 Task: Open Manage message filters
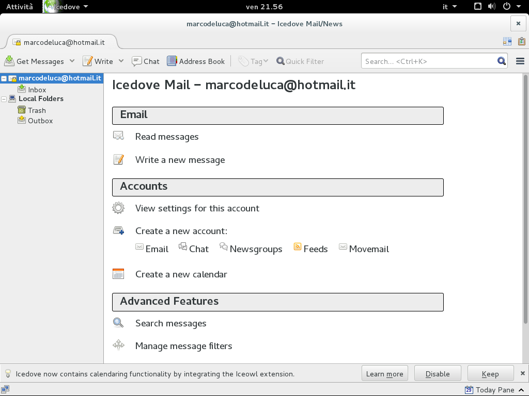pos(184,346)
